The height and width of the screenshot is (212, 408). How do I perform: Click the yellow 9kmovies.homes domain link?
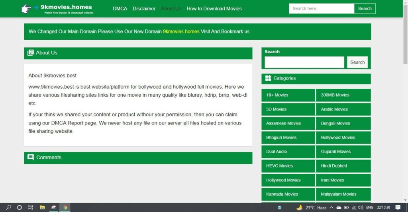click(x=181, y=31)
